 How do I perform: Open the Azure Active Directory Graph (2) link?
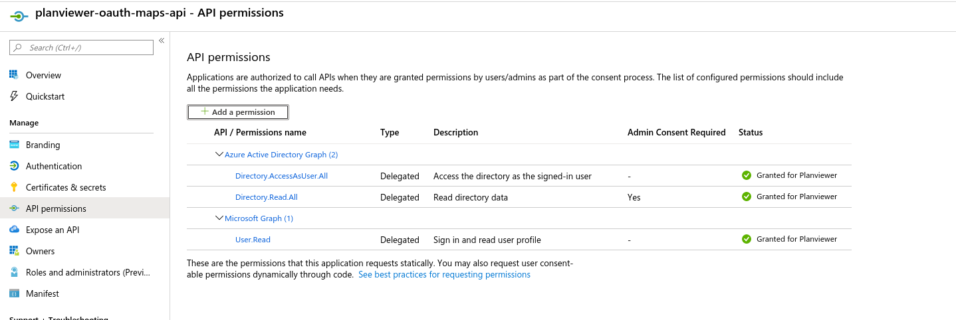pyautogui.click(x=281, y=155)
